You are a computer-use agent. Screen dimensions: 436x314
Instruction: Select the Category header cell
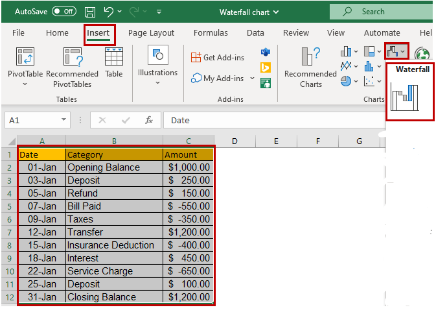click(x=114, y=154)
